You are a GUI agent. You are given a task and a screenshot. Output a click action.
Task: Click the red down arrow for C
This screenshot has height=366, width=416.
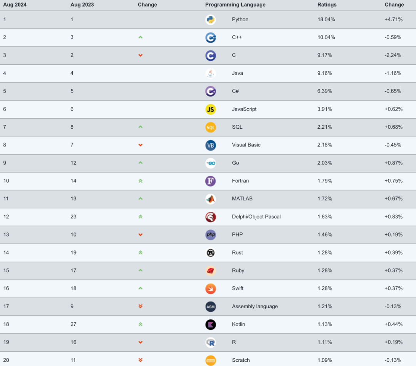140,55
